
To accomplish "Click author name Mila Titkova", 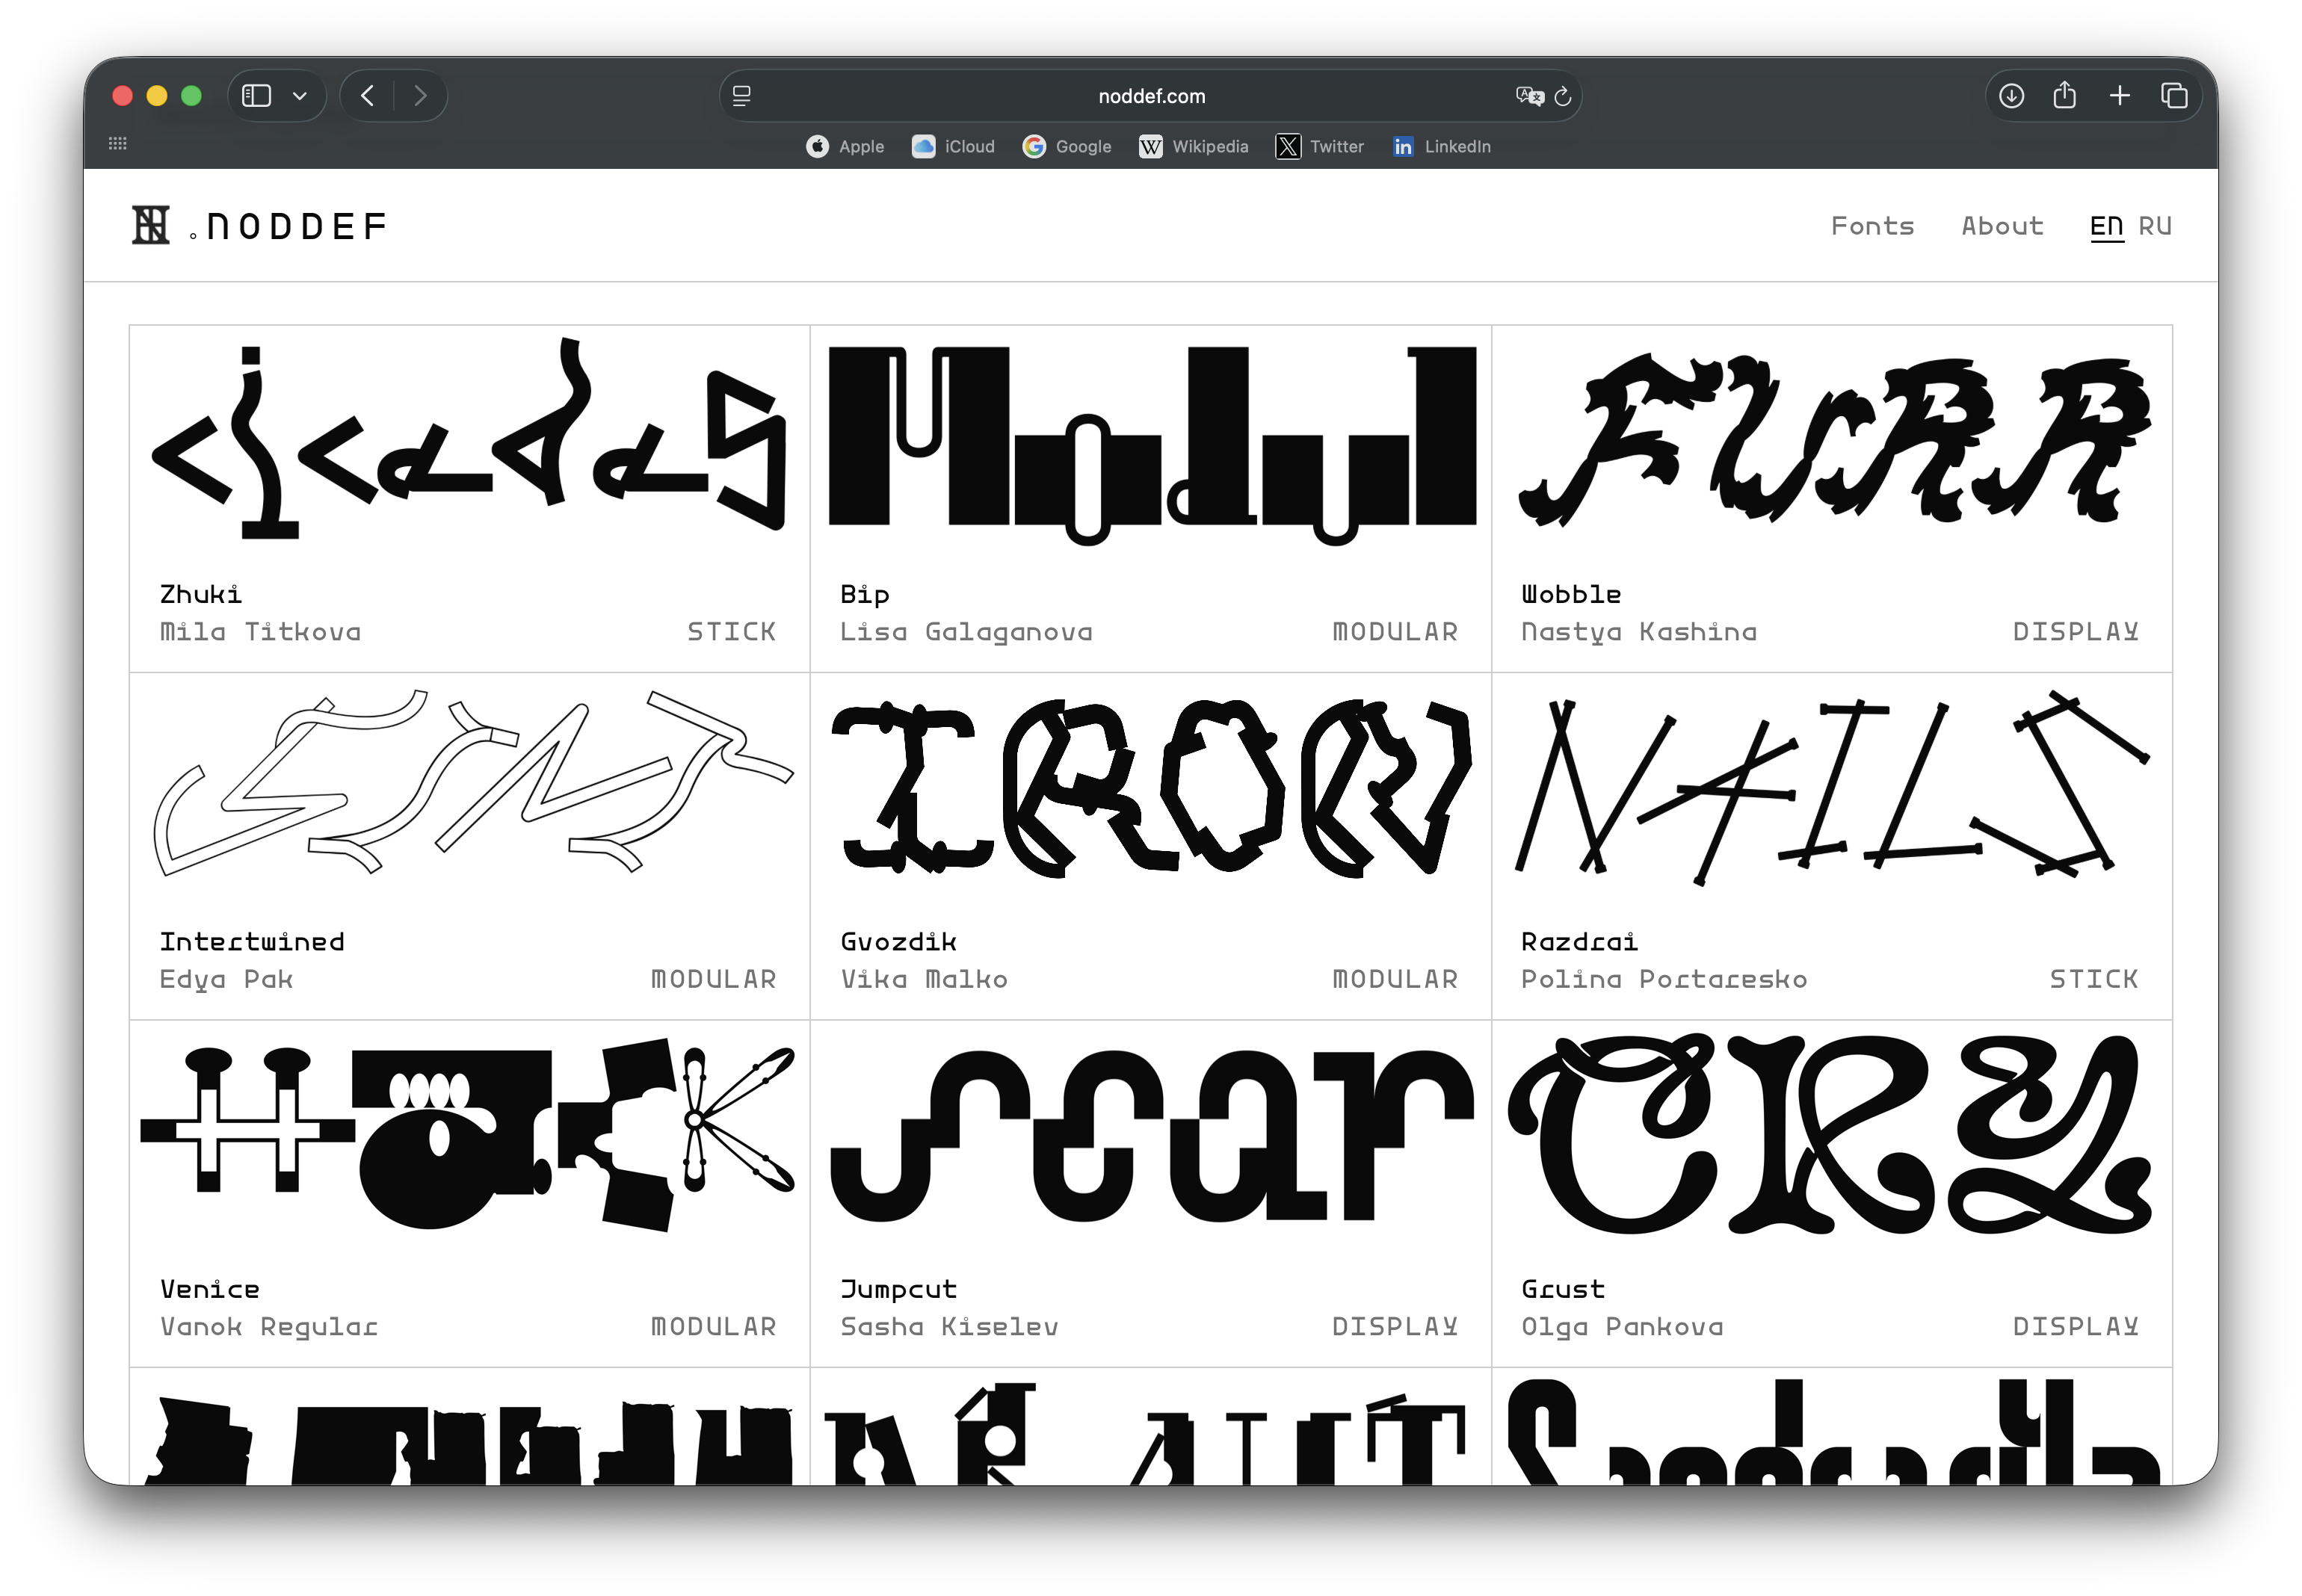I will click(260, 632).
